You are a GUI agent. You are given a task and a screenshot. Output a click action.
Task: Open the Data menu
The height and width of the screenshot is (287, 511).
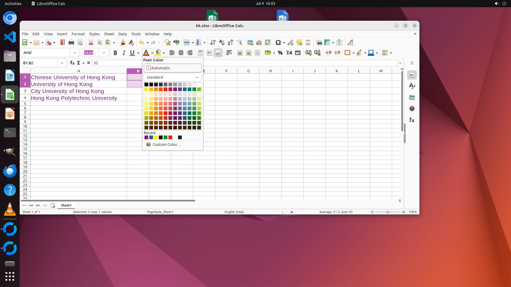pos(122,34)
